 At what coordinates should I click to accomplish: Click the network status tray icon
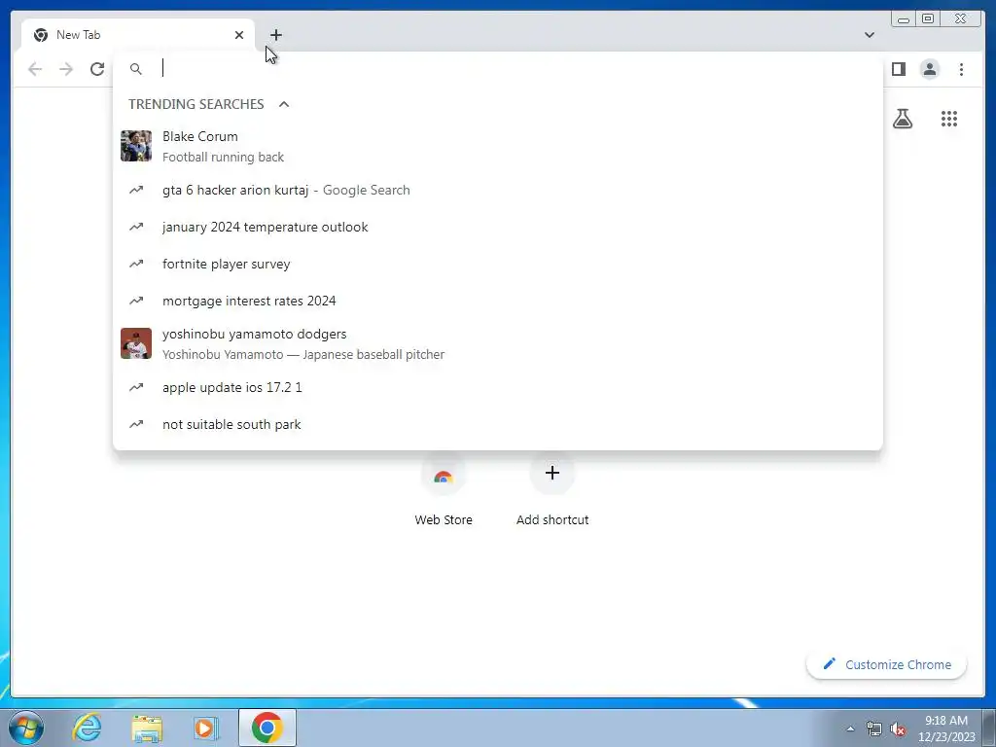(x=874, y=729)
